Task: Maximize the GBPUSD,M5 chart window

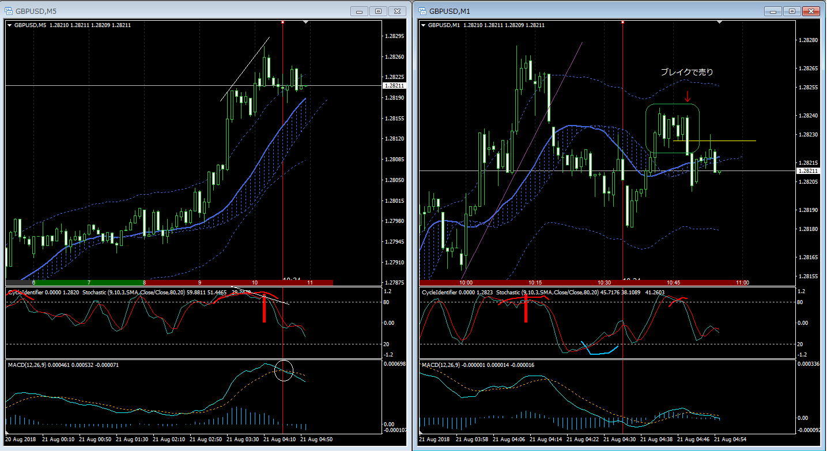Action: (x=379, y=11)
